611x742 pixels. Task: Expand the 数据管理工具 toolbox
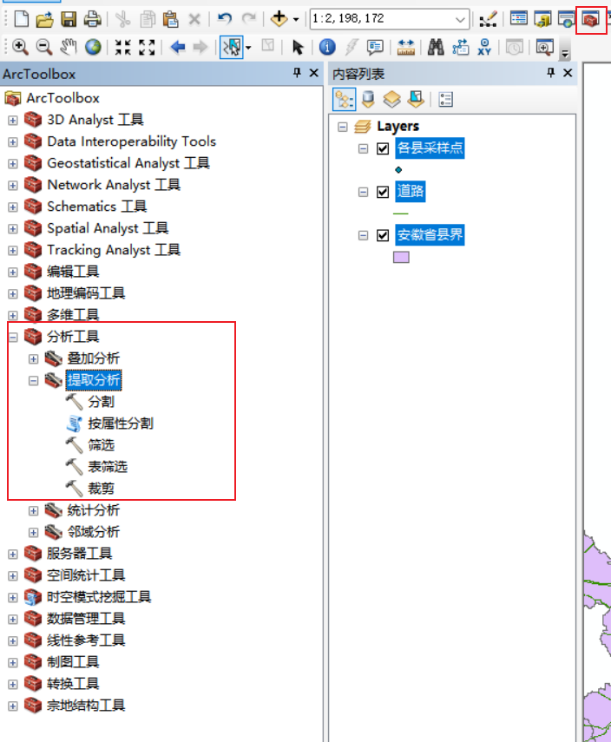click(13, 619)
